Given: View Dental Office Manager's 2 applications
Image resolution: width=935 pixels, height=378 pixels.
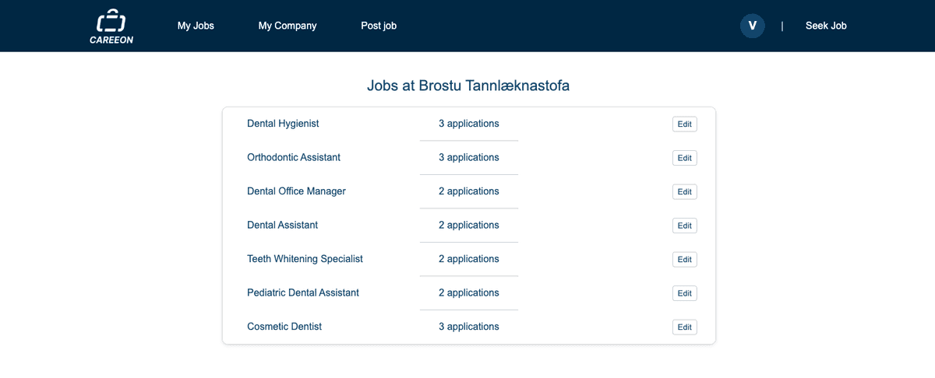Looking at the screenshot, I should (468, 191).
